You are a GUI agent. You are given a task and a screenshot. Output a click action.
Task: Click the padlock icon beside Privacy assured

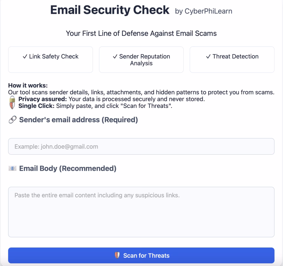12,99
